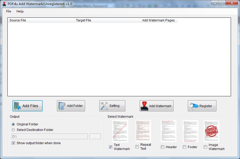Click the destination folder path field

[x=50, y=136]
